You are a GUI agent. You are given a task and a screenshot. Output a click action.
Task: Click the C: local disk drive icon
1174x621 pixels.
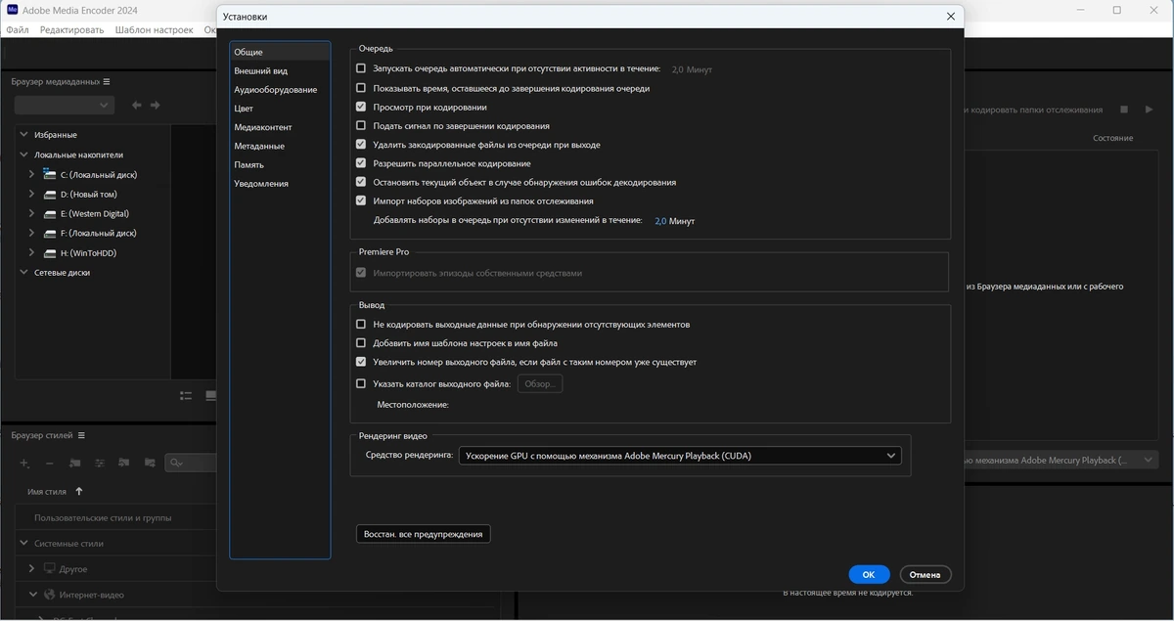[x=50, y=174]
